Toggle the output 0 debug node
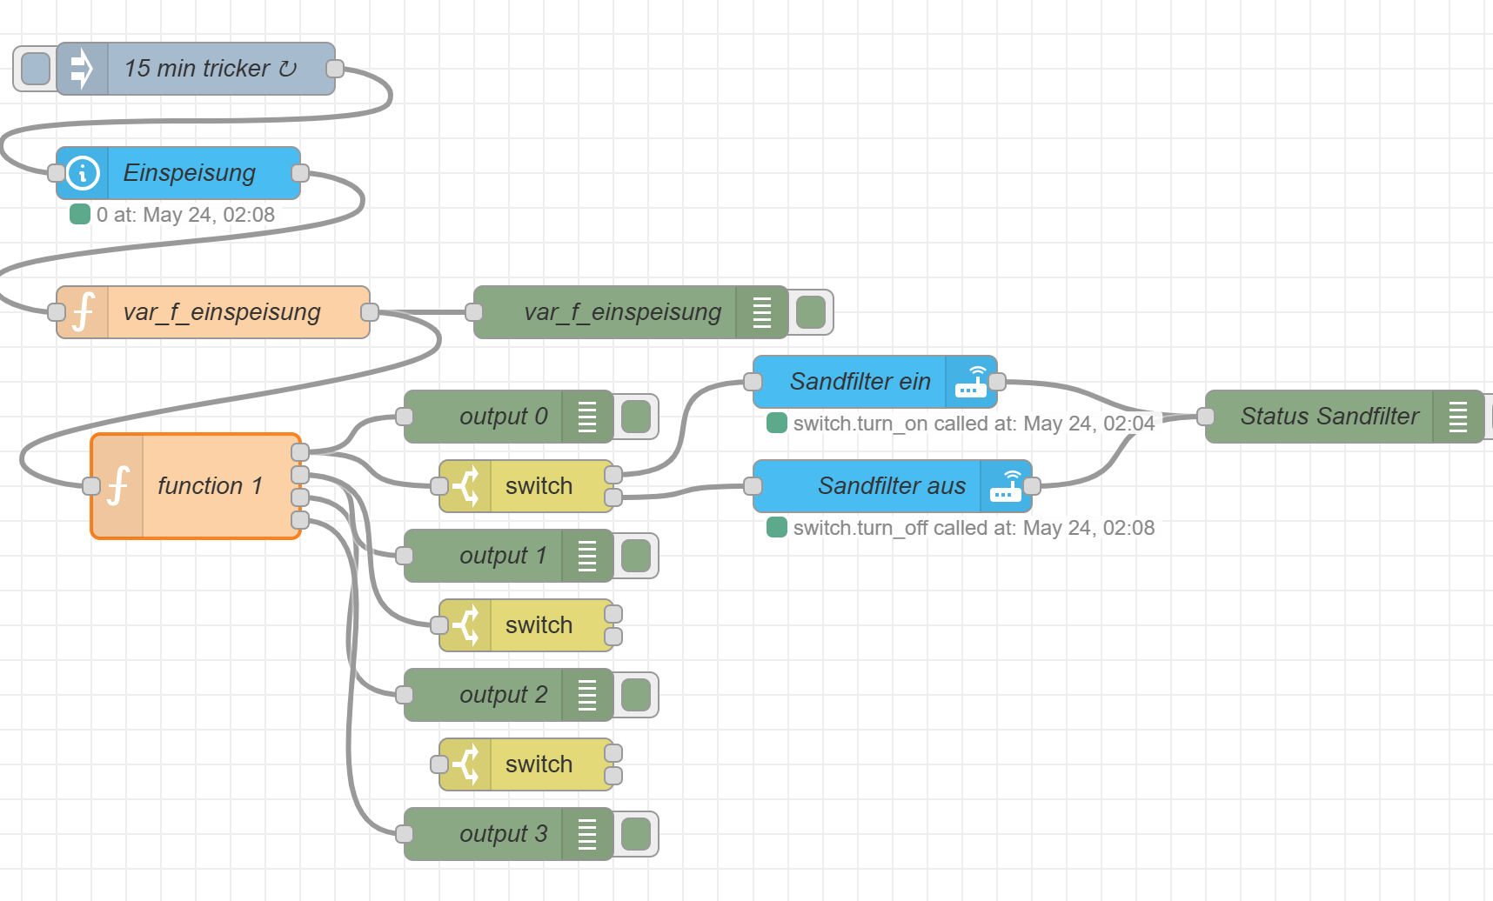The height and width of the screenshot is (901, 1493). tap(636, 417)
